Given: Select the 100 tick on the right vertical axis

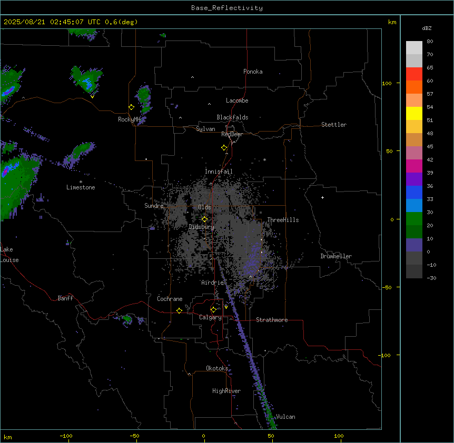Looking at the screenshot, I should (387, 83).
